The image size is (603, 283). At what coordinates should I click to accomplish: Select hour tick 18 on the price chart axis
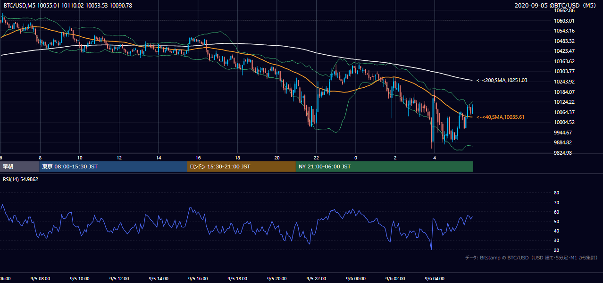pos(237,158)
